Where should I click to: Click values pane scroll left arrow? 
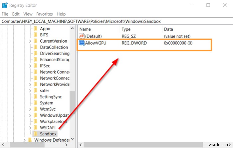(x=81, y=145)
